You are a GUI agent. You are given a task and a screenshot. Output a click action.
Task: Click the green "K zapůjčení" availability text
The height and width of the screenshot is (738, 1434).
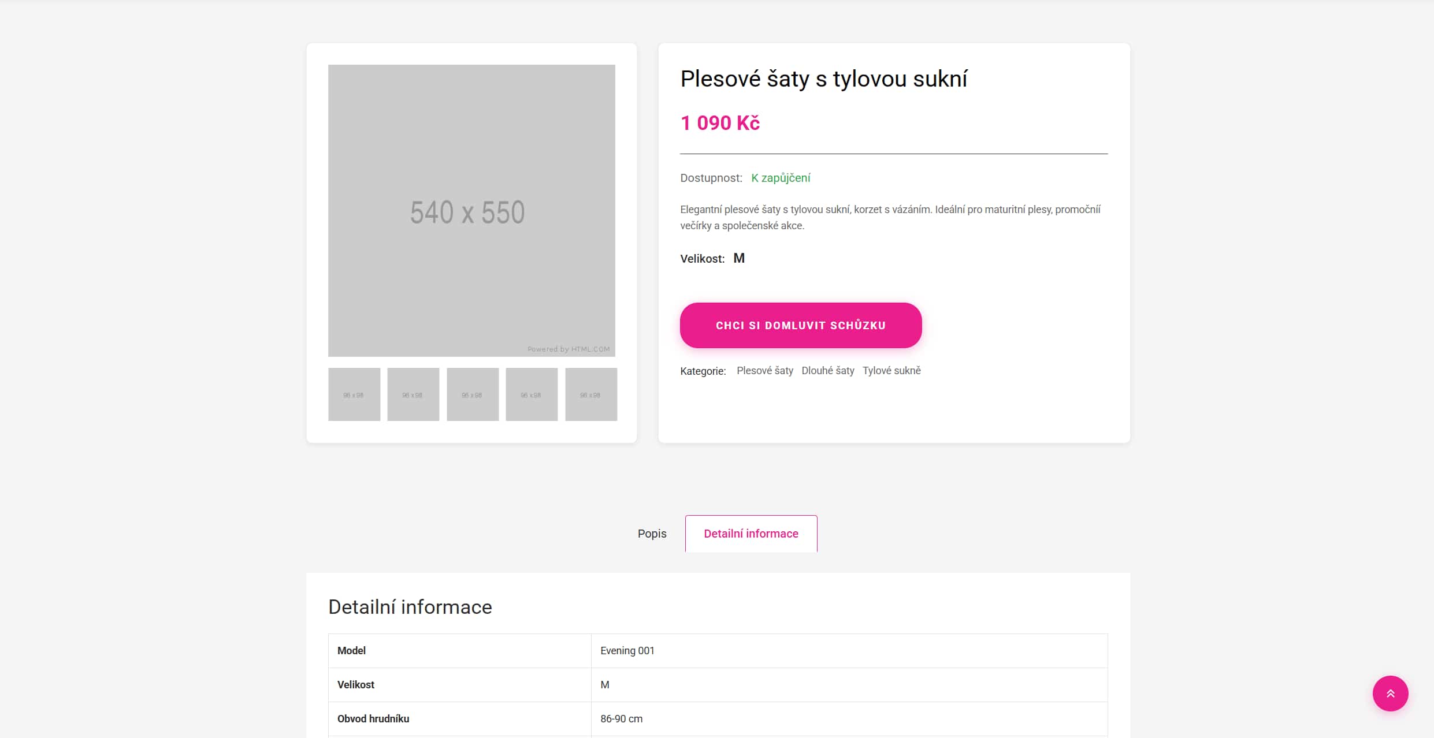tap(780, 178)
